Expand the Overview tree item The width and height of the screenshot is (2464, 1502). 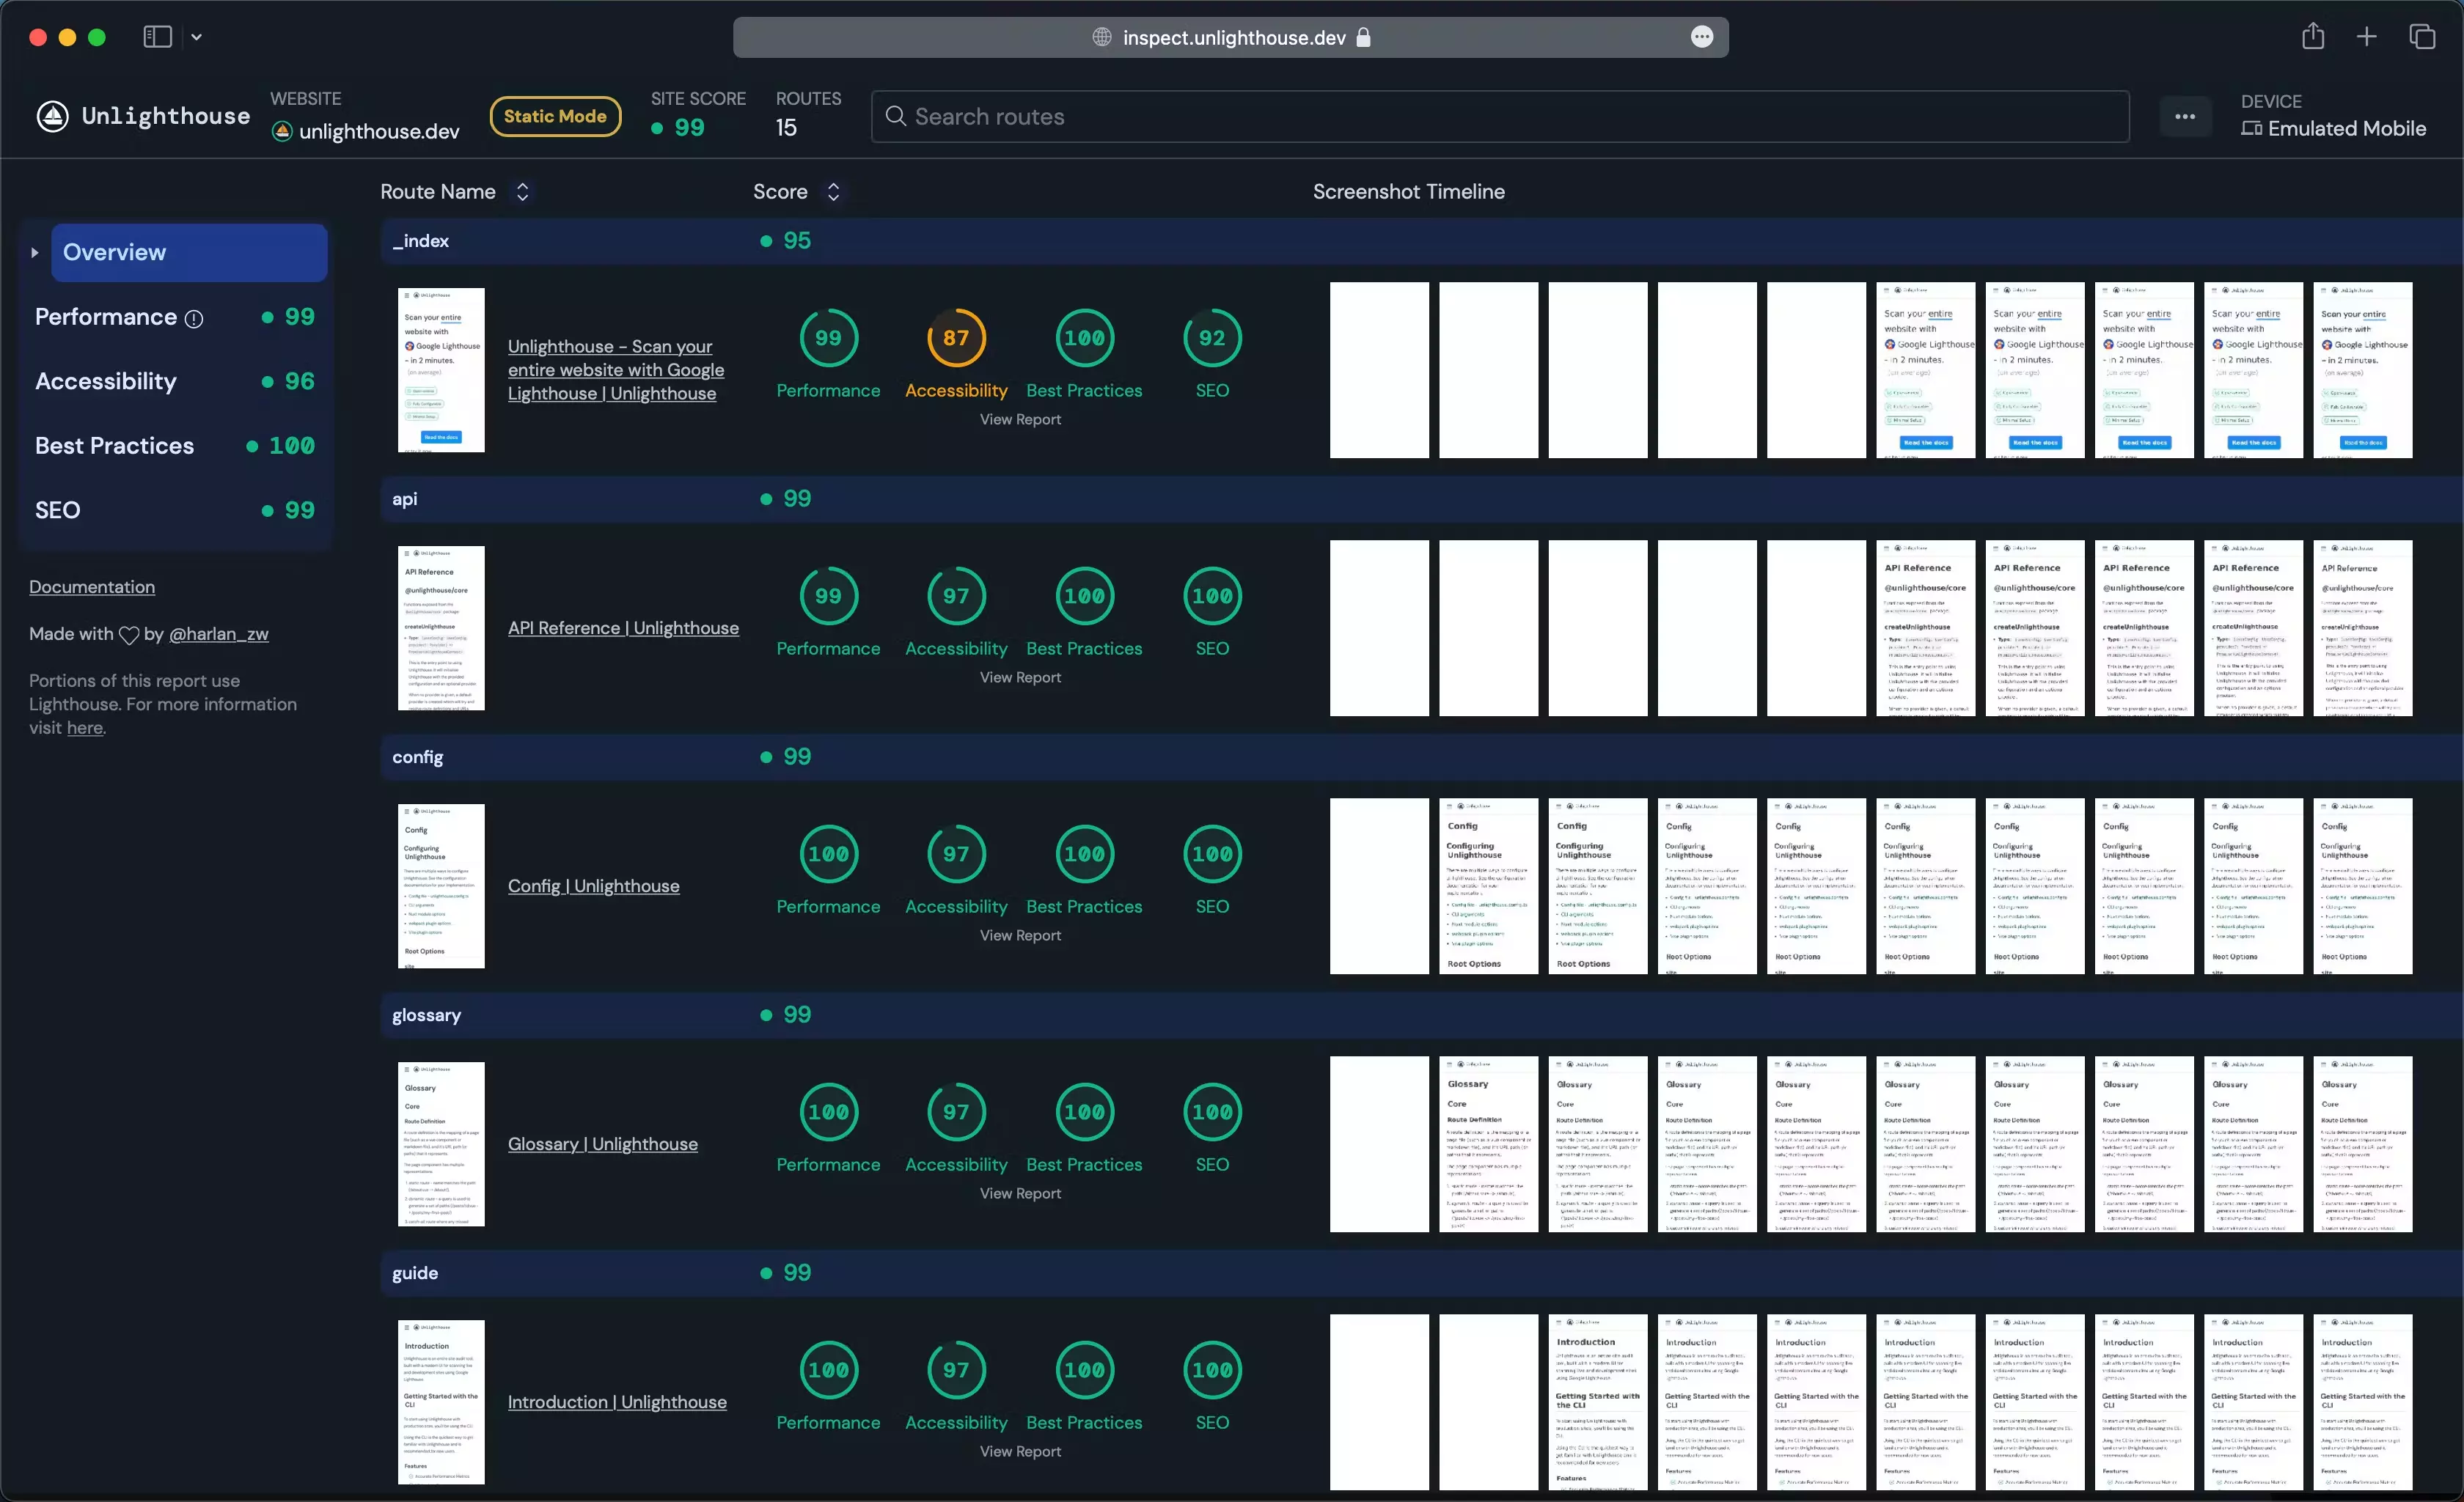pos(34,250)
